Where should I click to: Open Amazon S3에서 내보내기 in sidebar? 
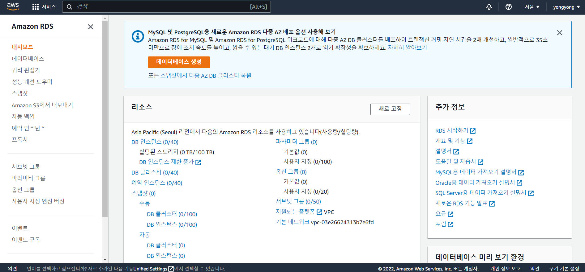42,105
